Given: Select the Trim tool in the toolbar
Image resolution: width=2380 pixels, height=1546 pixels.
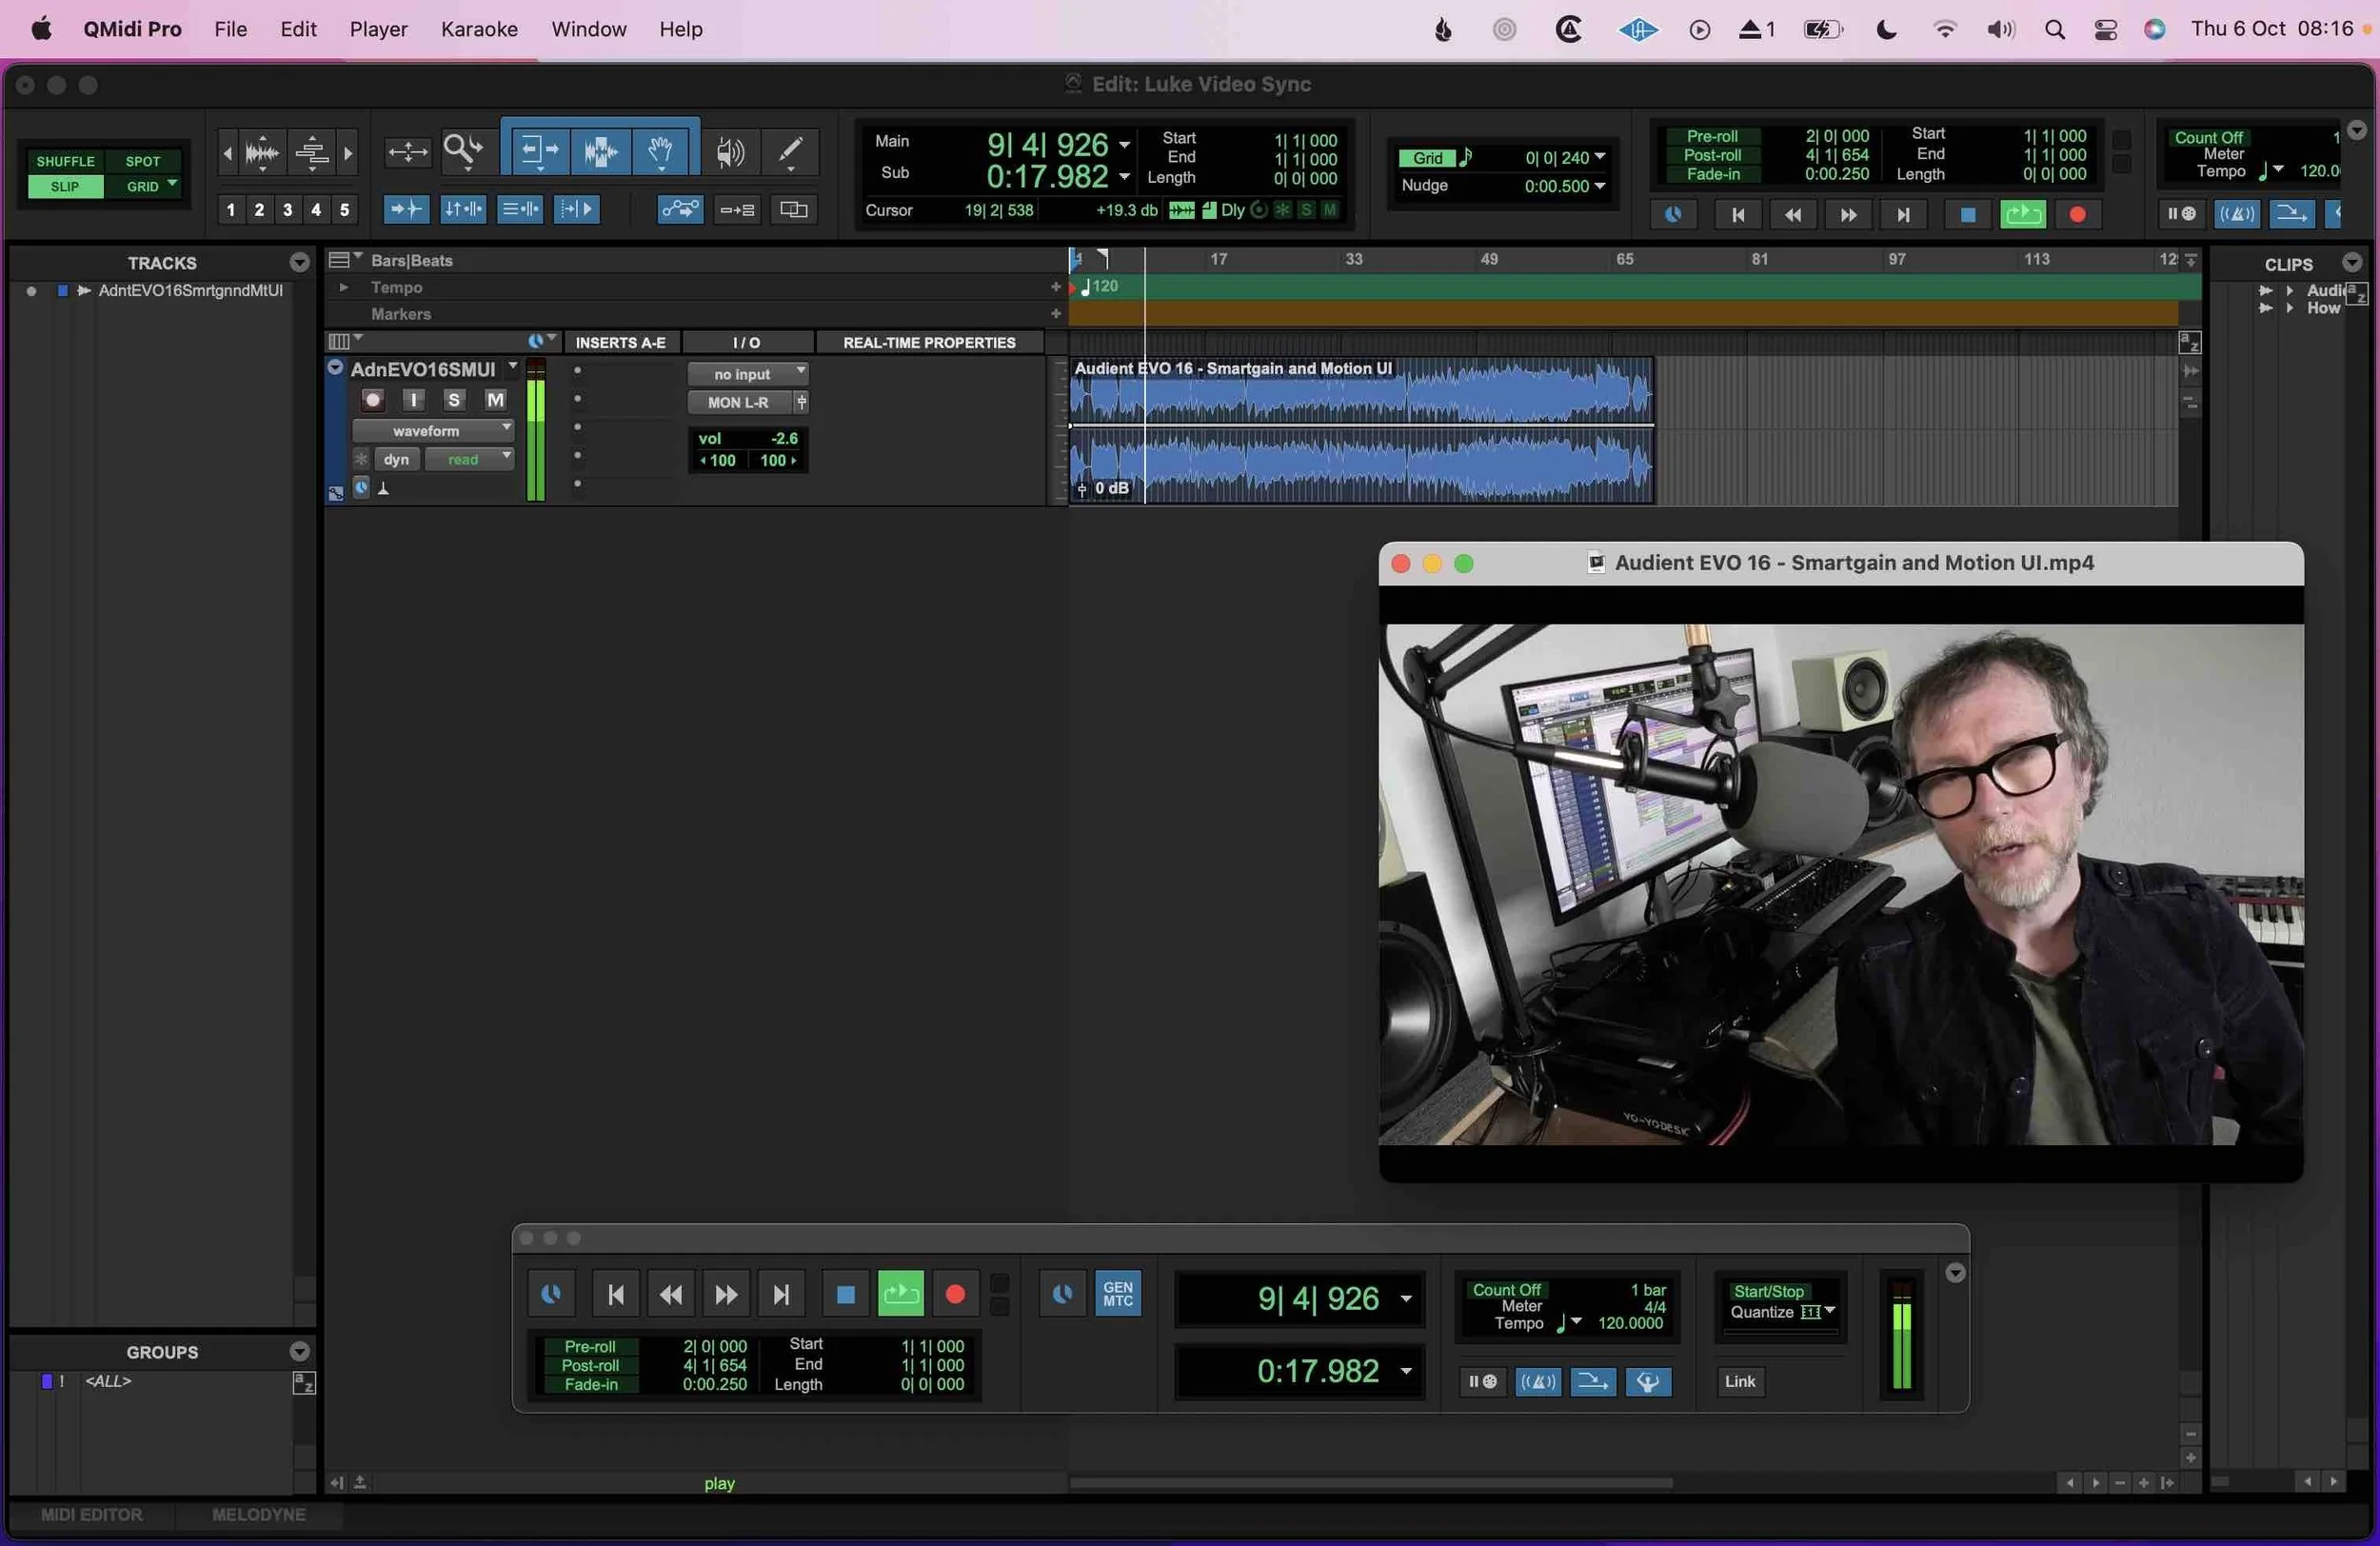Looking at the screenshot, I should [540, 150].
